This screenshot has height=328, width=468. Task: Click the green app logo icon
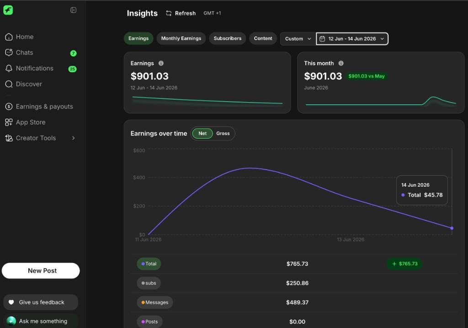pos(8,10)
